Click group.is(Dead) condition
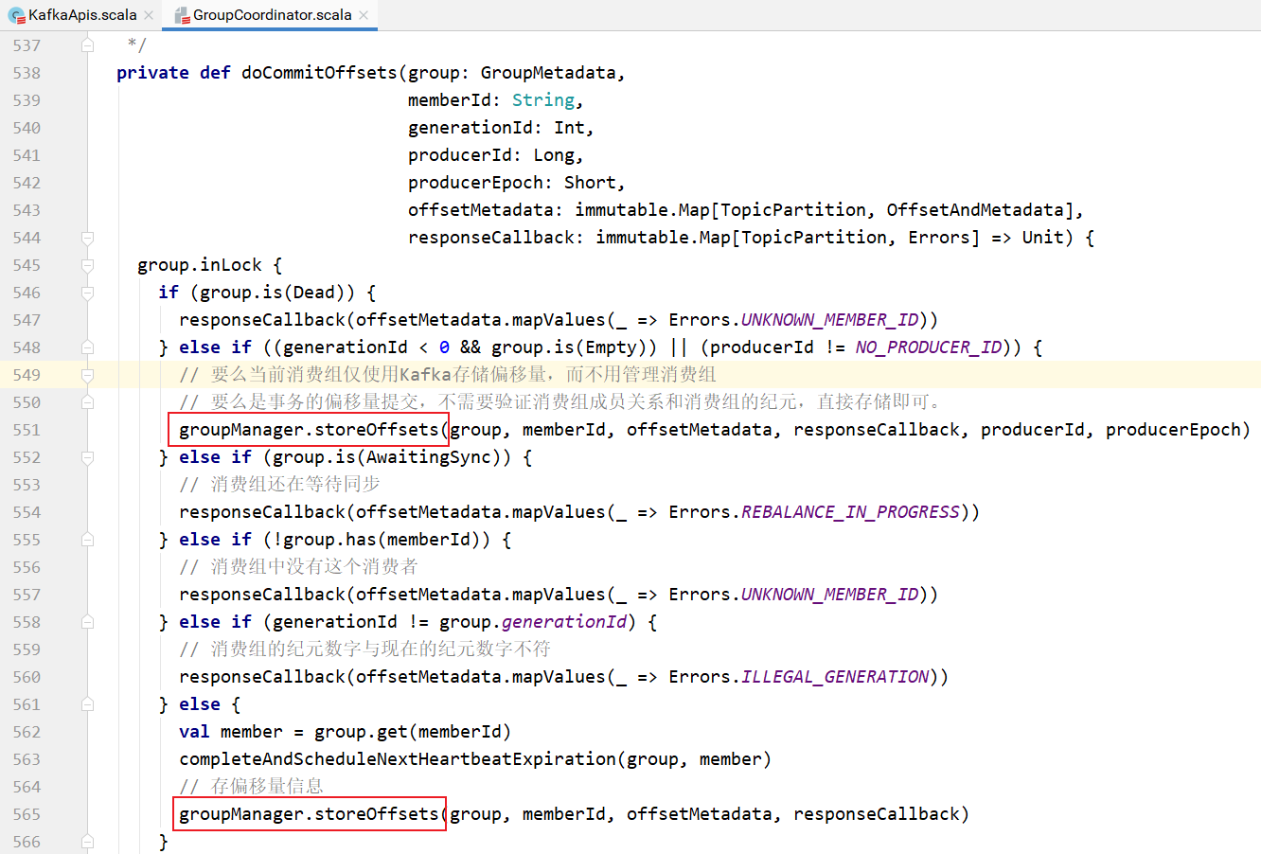This screenshot has width=1261, height=854. [x=273, y=293]
